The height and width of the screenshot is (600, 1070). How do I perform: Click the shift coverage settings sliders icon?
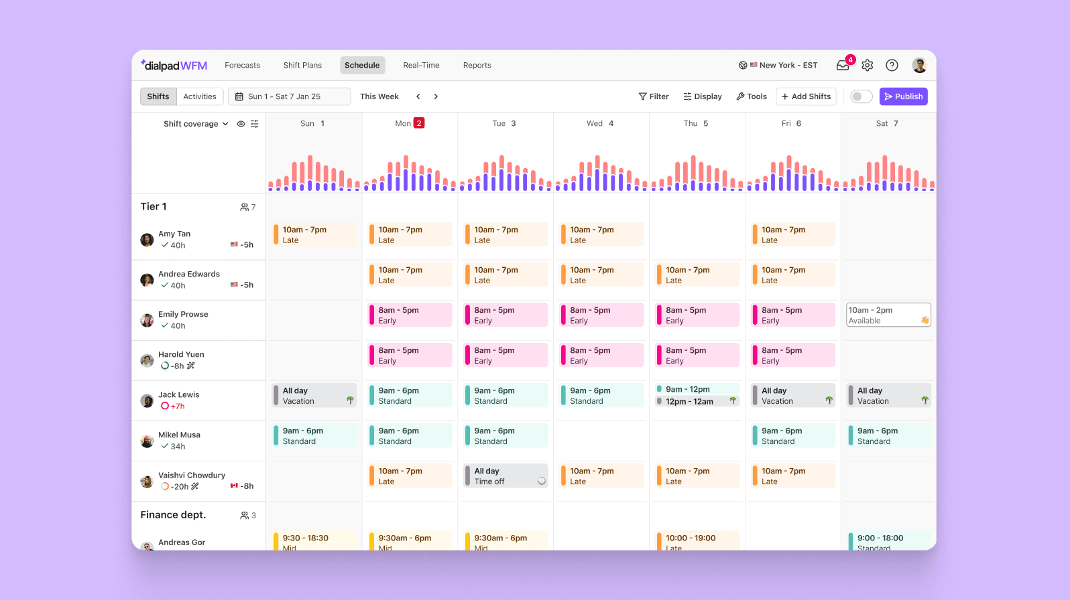click(x=255, y=124)
